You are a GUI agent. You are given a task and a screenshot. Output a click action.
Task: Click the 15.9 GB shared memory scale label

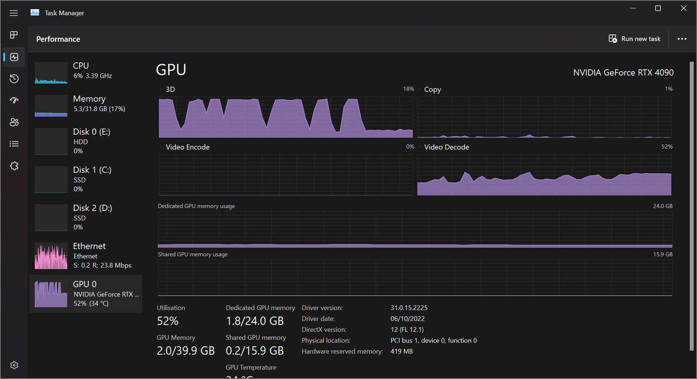click(663, 254)
